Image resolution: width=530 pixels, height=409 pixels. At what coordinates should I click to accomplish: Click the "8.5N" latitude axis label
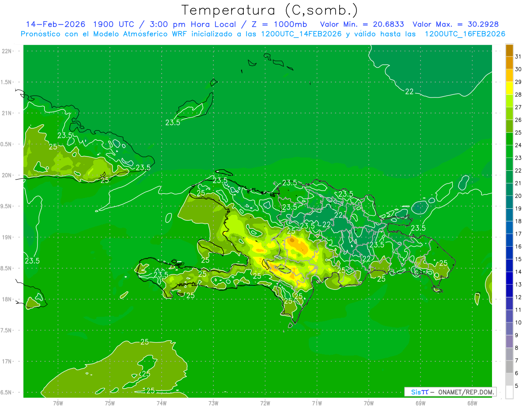point(7,268)
